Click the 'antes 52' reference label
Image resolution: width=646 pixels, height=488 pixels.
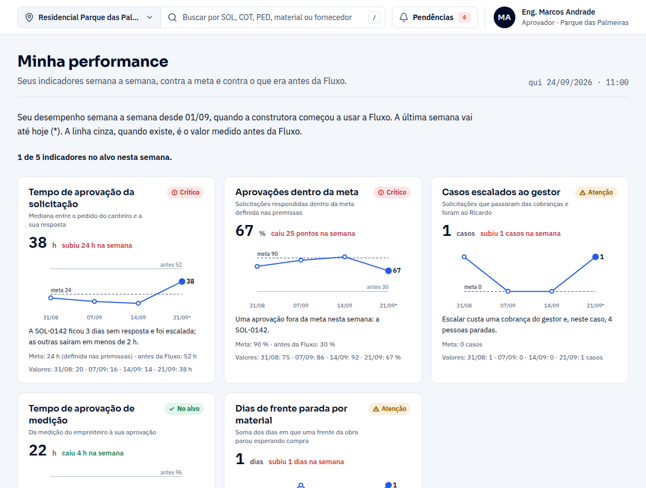click(171, 265)
